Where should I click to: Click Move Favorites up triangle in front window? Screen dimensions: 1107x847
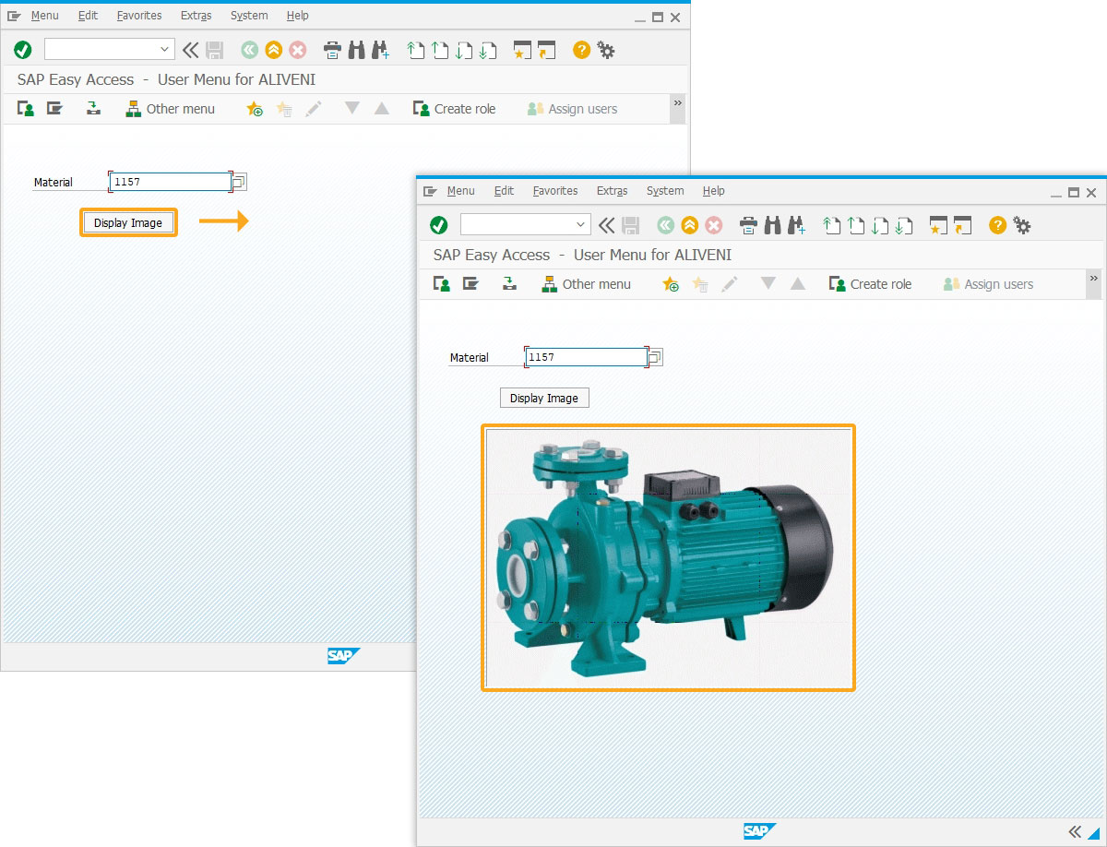tap(798, 284)
